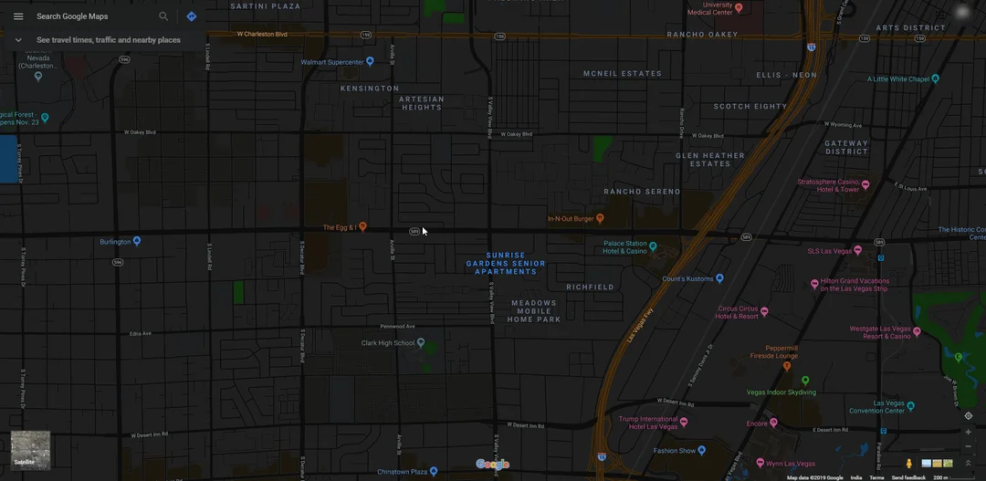Switch to the Satellite view thumbnail
This screenshot has width=986, height=481.
pyautogui.click(x=30, y=450)
